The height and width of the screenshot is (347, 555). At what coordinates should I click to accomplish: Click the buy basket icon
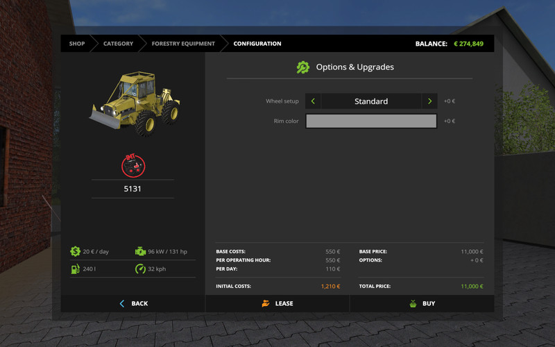point(412,303)
